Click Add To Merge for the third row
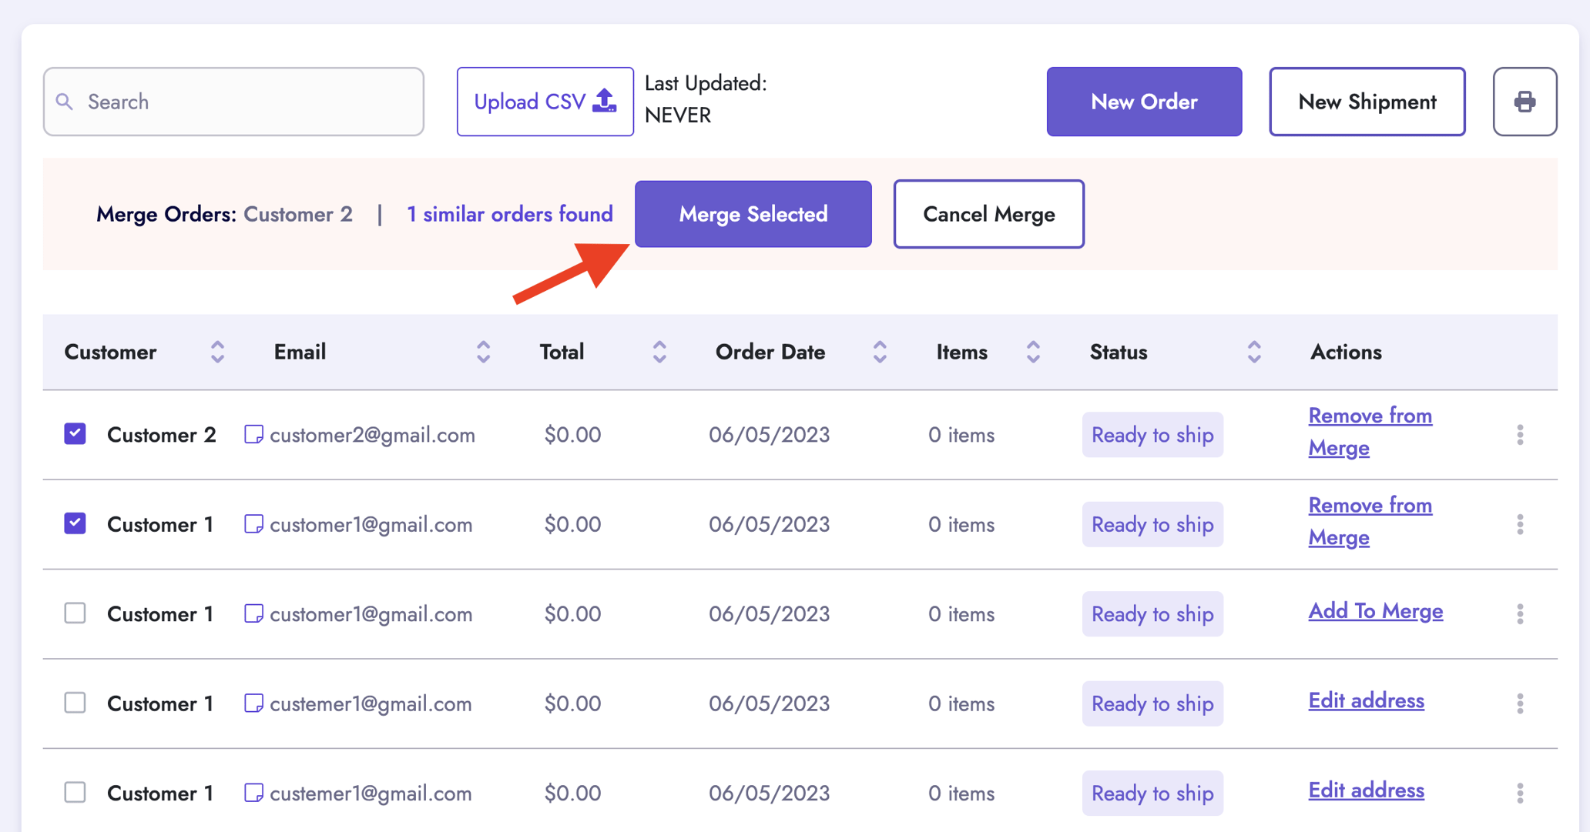This screenshot has width=1590, height=832. pyautogui.click(x=1376, y=610)
